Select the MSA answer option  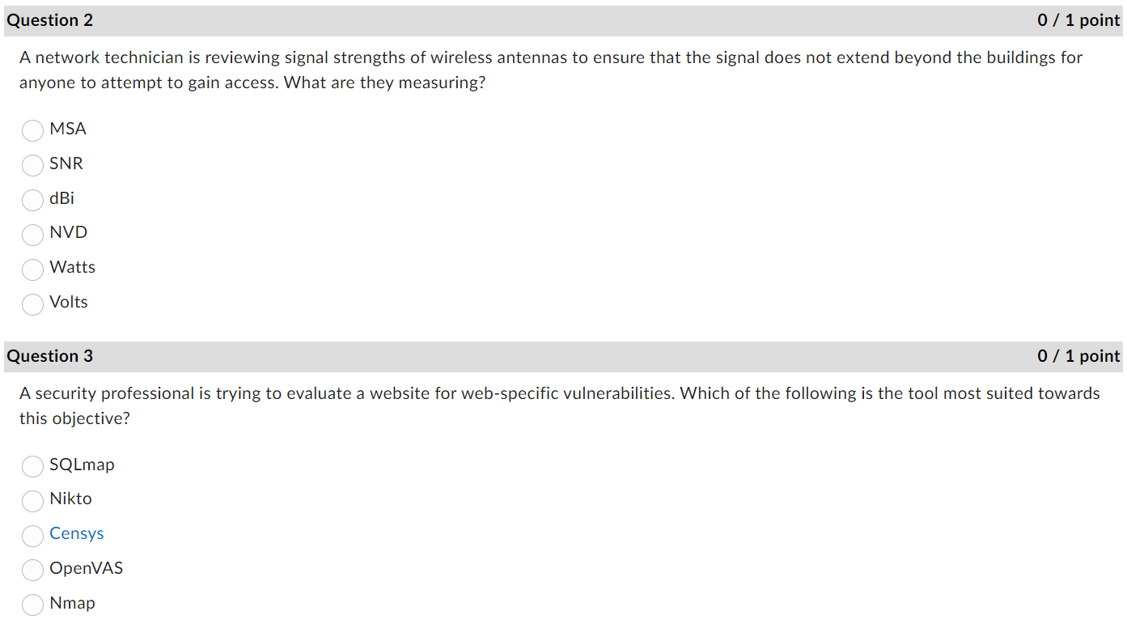pos(32,130)
